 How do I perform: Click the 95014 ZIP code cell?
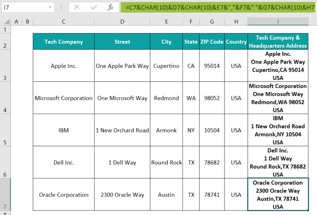(212, 66)
